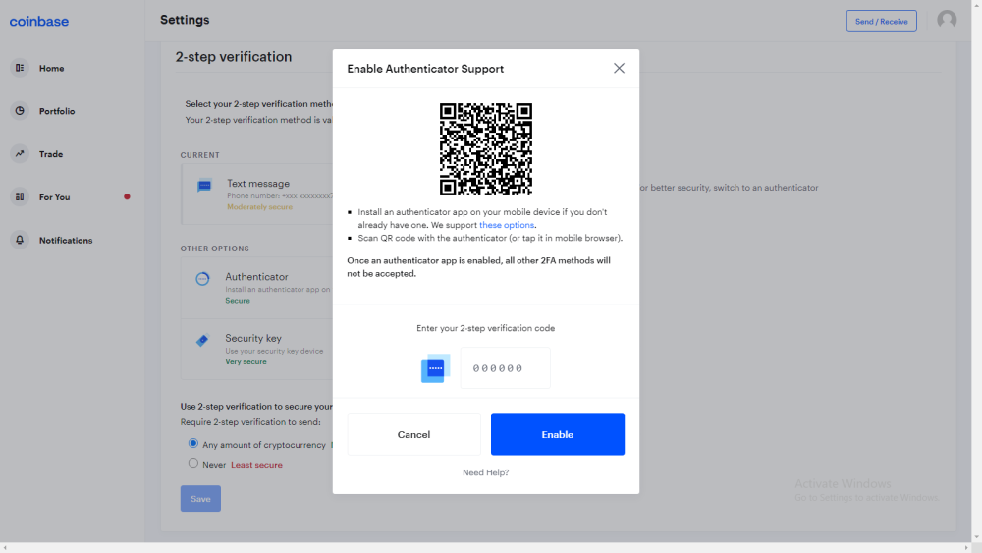
Task: Click the Text message chat icon
Action: 204,186
